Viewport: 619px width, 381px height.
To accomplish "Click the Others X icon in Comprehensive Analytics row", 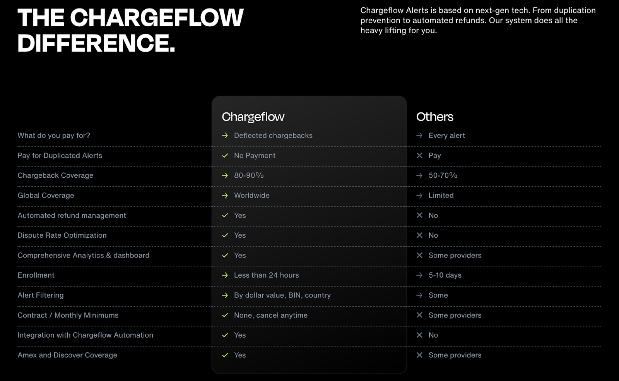I will [x=419, y=256].
